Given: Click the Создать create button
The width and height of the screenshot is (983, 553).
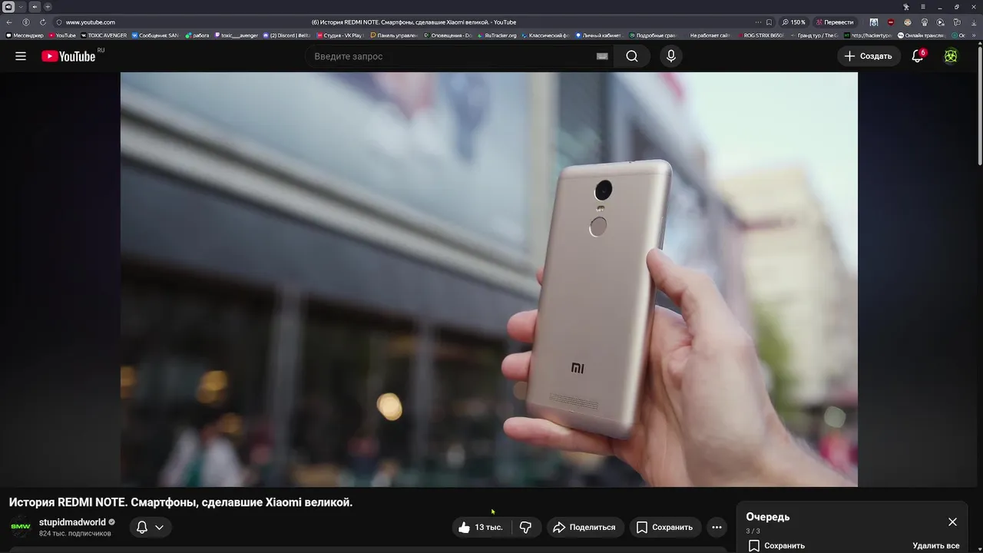Looking at the screenshot, I should click(x=869, y=56).
